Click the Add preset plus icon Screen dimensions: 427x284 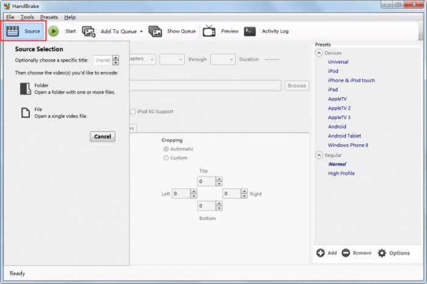pyautogui.click(x=320, y=253)
